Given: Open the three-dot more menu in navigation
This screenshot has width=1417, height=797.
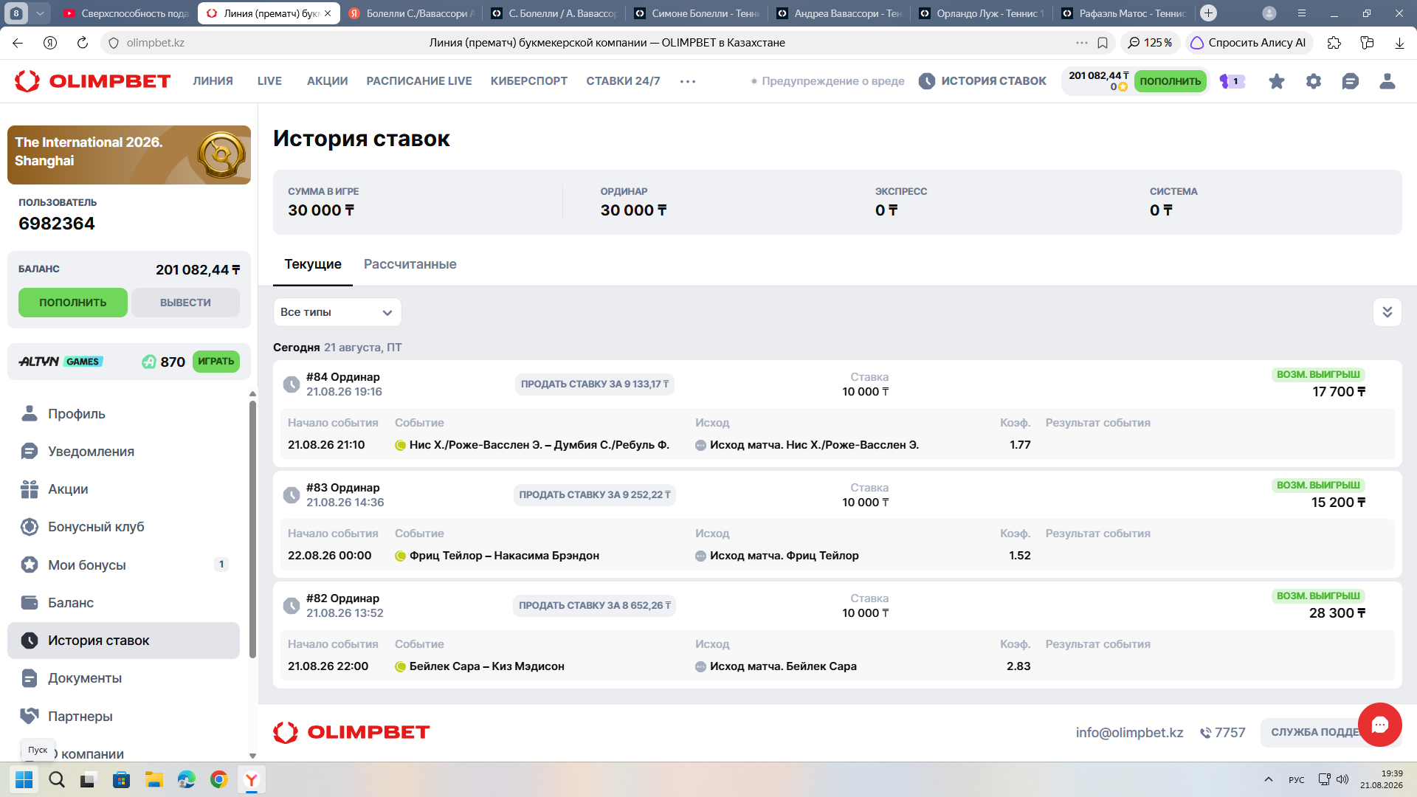Looking at the screenshot, I should click(688, 81).
